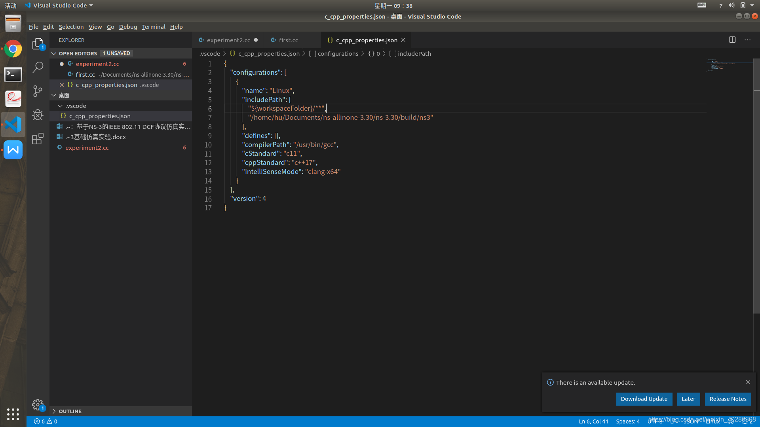Click Later on the update notification

coord(688,399)
